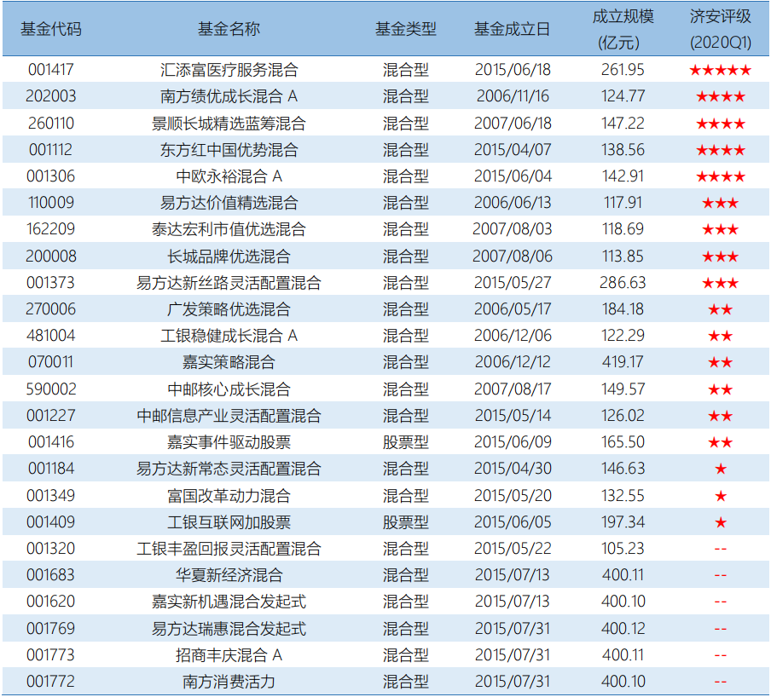Screen dimensions: 771x697
Task: Select date 2006/12/06
Action: tap(513, 335)
